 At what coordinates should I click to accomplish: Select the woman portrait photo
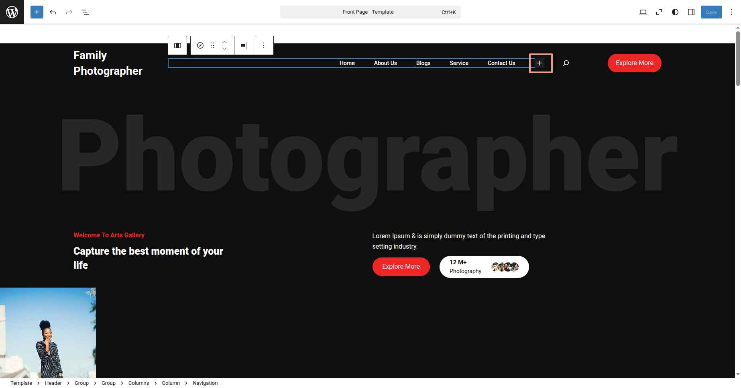point(48,333)
